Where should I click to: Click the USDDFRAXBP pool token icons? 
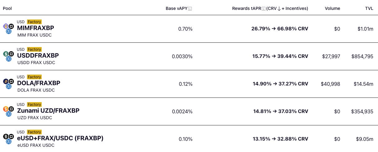(8, 56)
